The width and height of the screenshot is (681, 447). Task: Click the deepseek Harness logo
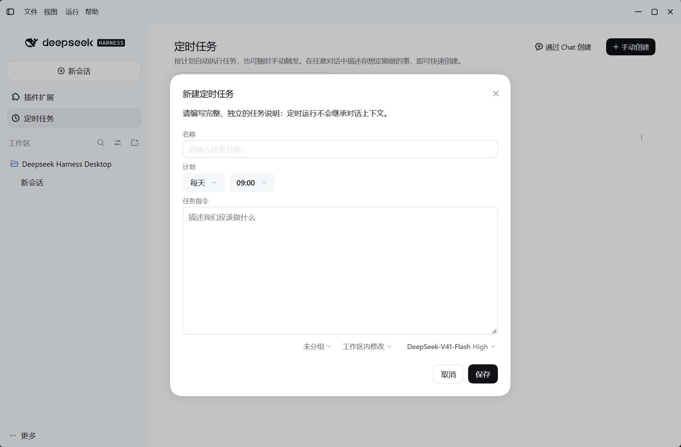[x=75, y=43]
